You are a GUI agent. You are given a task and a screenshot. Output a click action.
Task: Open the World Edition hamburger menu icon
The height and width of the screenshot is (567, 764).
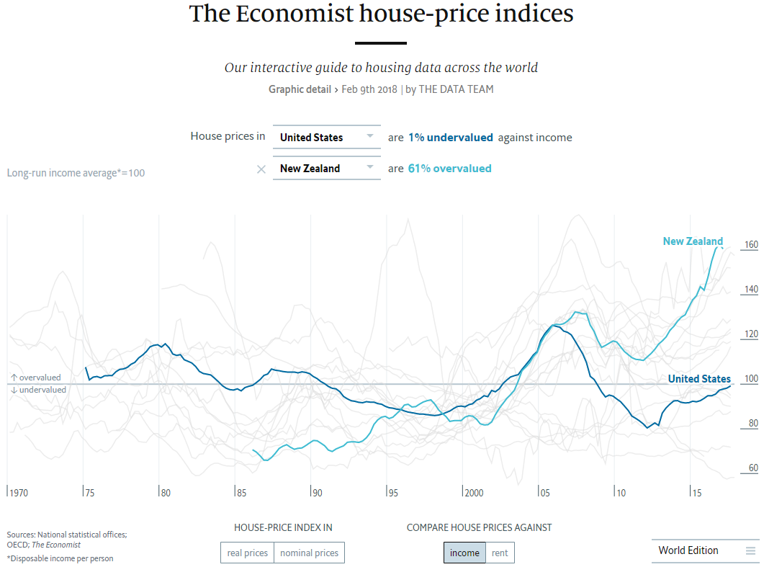click(750, 550)
